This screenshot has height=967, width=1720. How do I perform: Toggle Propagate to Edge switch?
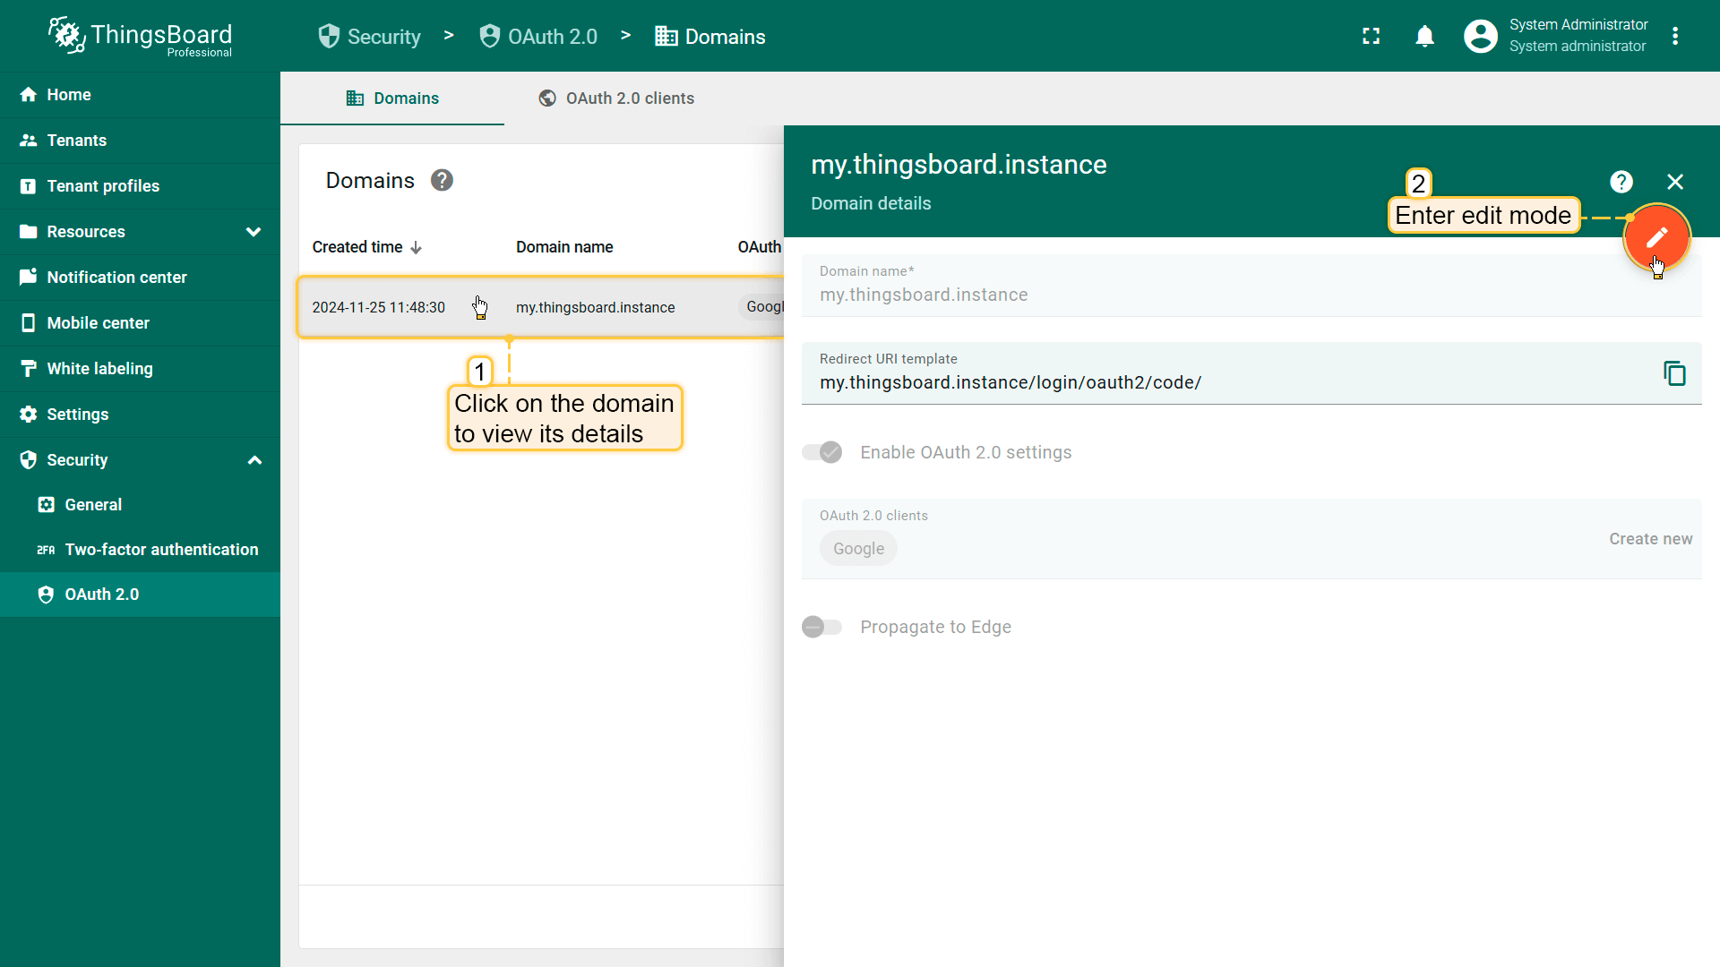point(822,627)
